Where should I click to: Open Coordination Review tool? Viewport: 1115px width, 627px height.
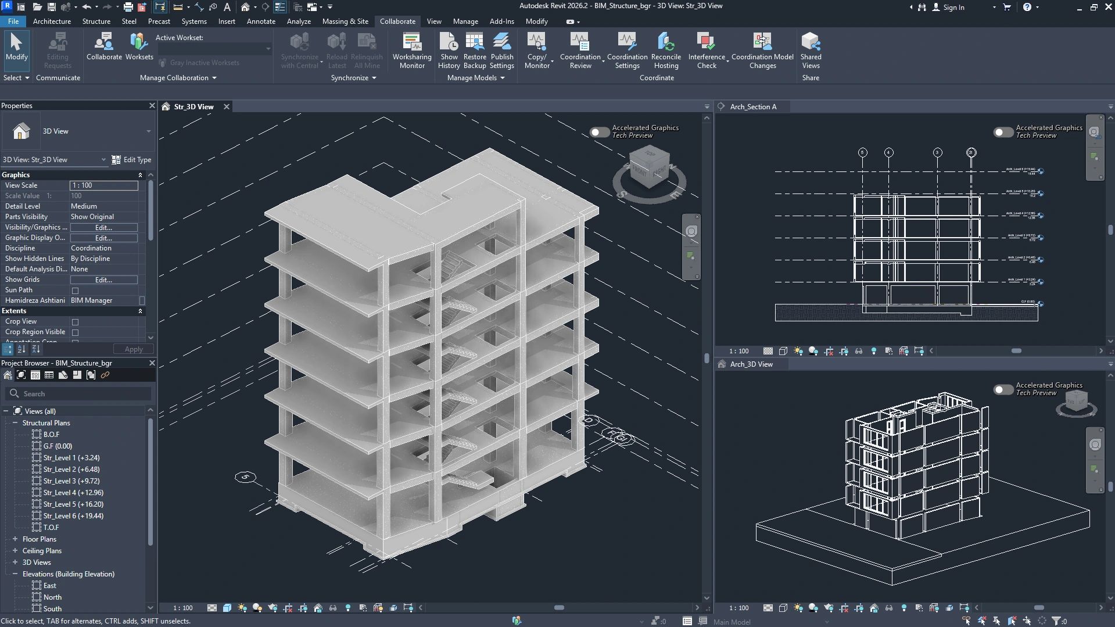[x=580, y=51]
